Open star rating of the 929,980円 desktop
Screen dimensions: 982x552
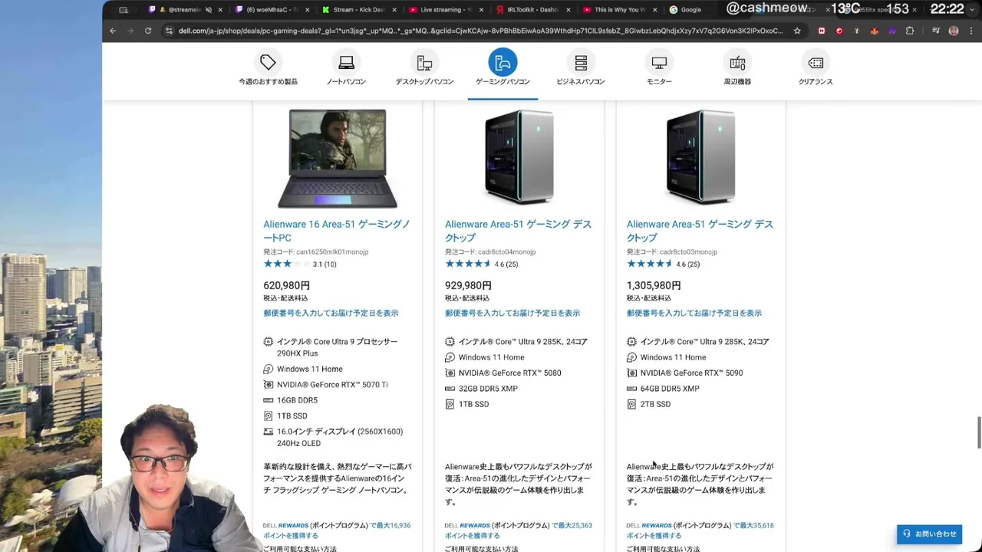click(482, 264)
